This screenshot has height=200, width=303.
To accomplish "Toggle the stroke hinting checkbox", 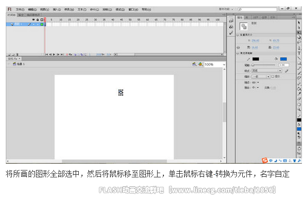I will click(x=273, y=76).
